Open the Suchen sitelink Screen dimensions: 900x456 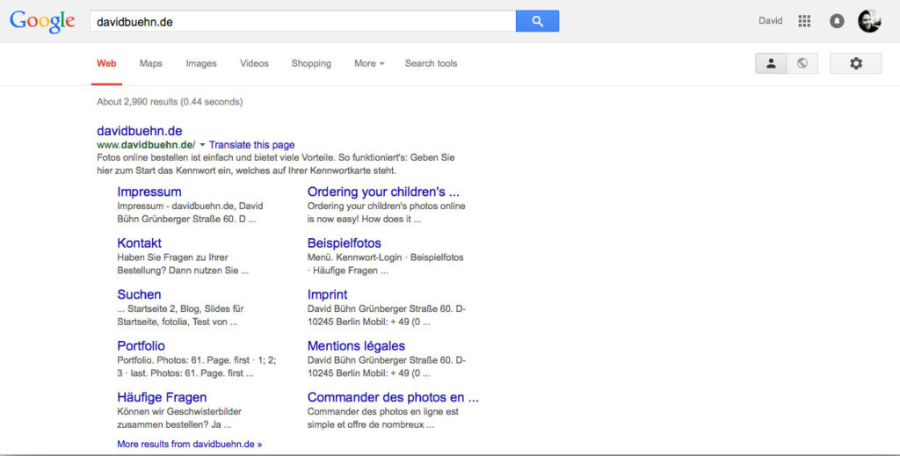click(139, 294)
